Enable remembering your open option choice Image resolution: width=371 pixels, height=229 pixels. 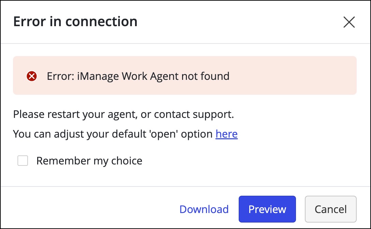[x=23, y=160]
